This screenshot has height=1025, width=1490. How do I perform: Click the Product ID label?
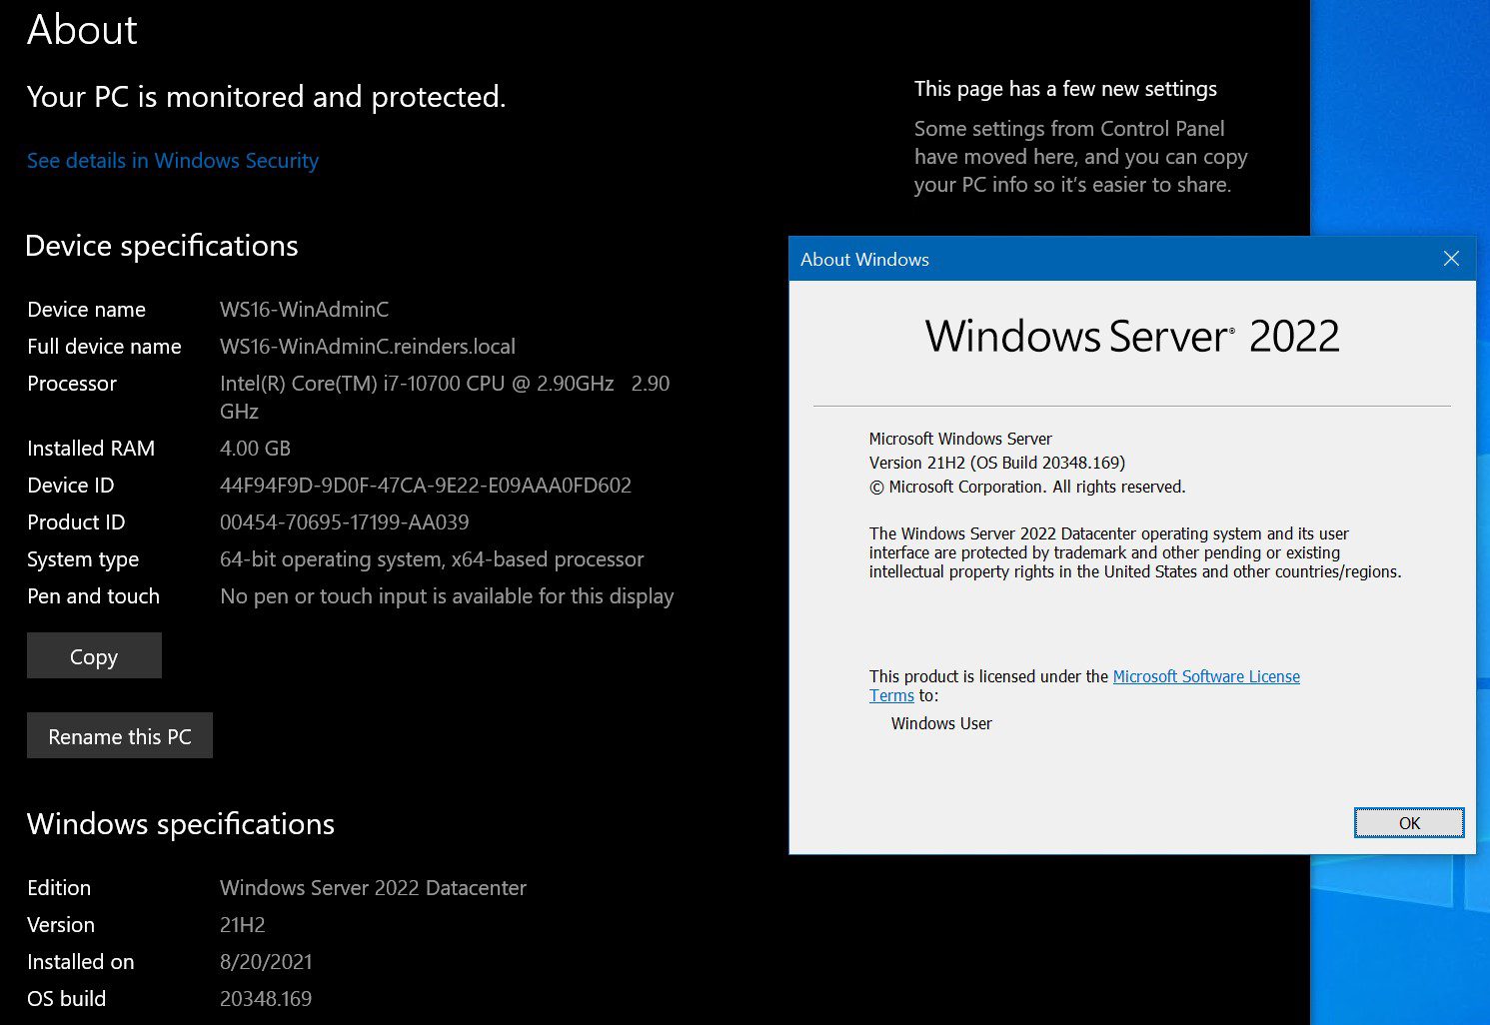(76, 522)
